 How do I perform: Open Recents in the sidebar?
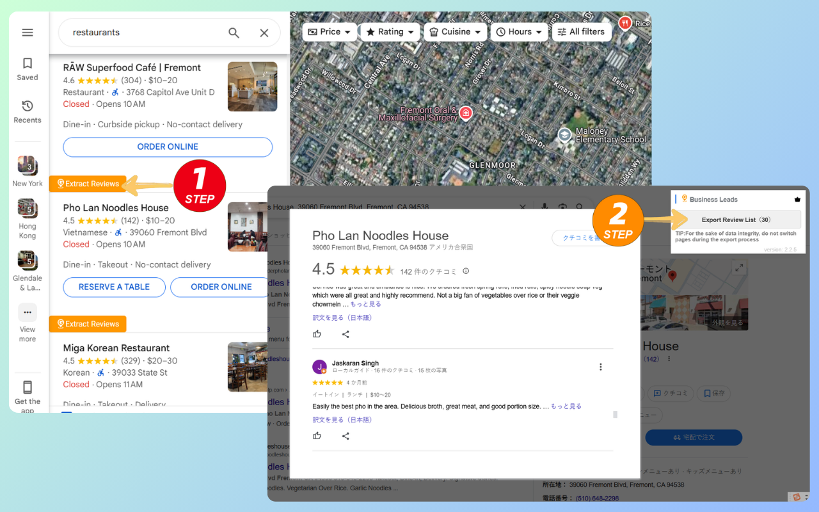[28, 112]
